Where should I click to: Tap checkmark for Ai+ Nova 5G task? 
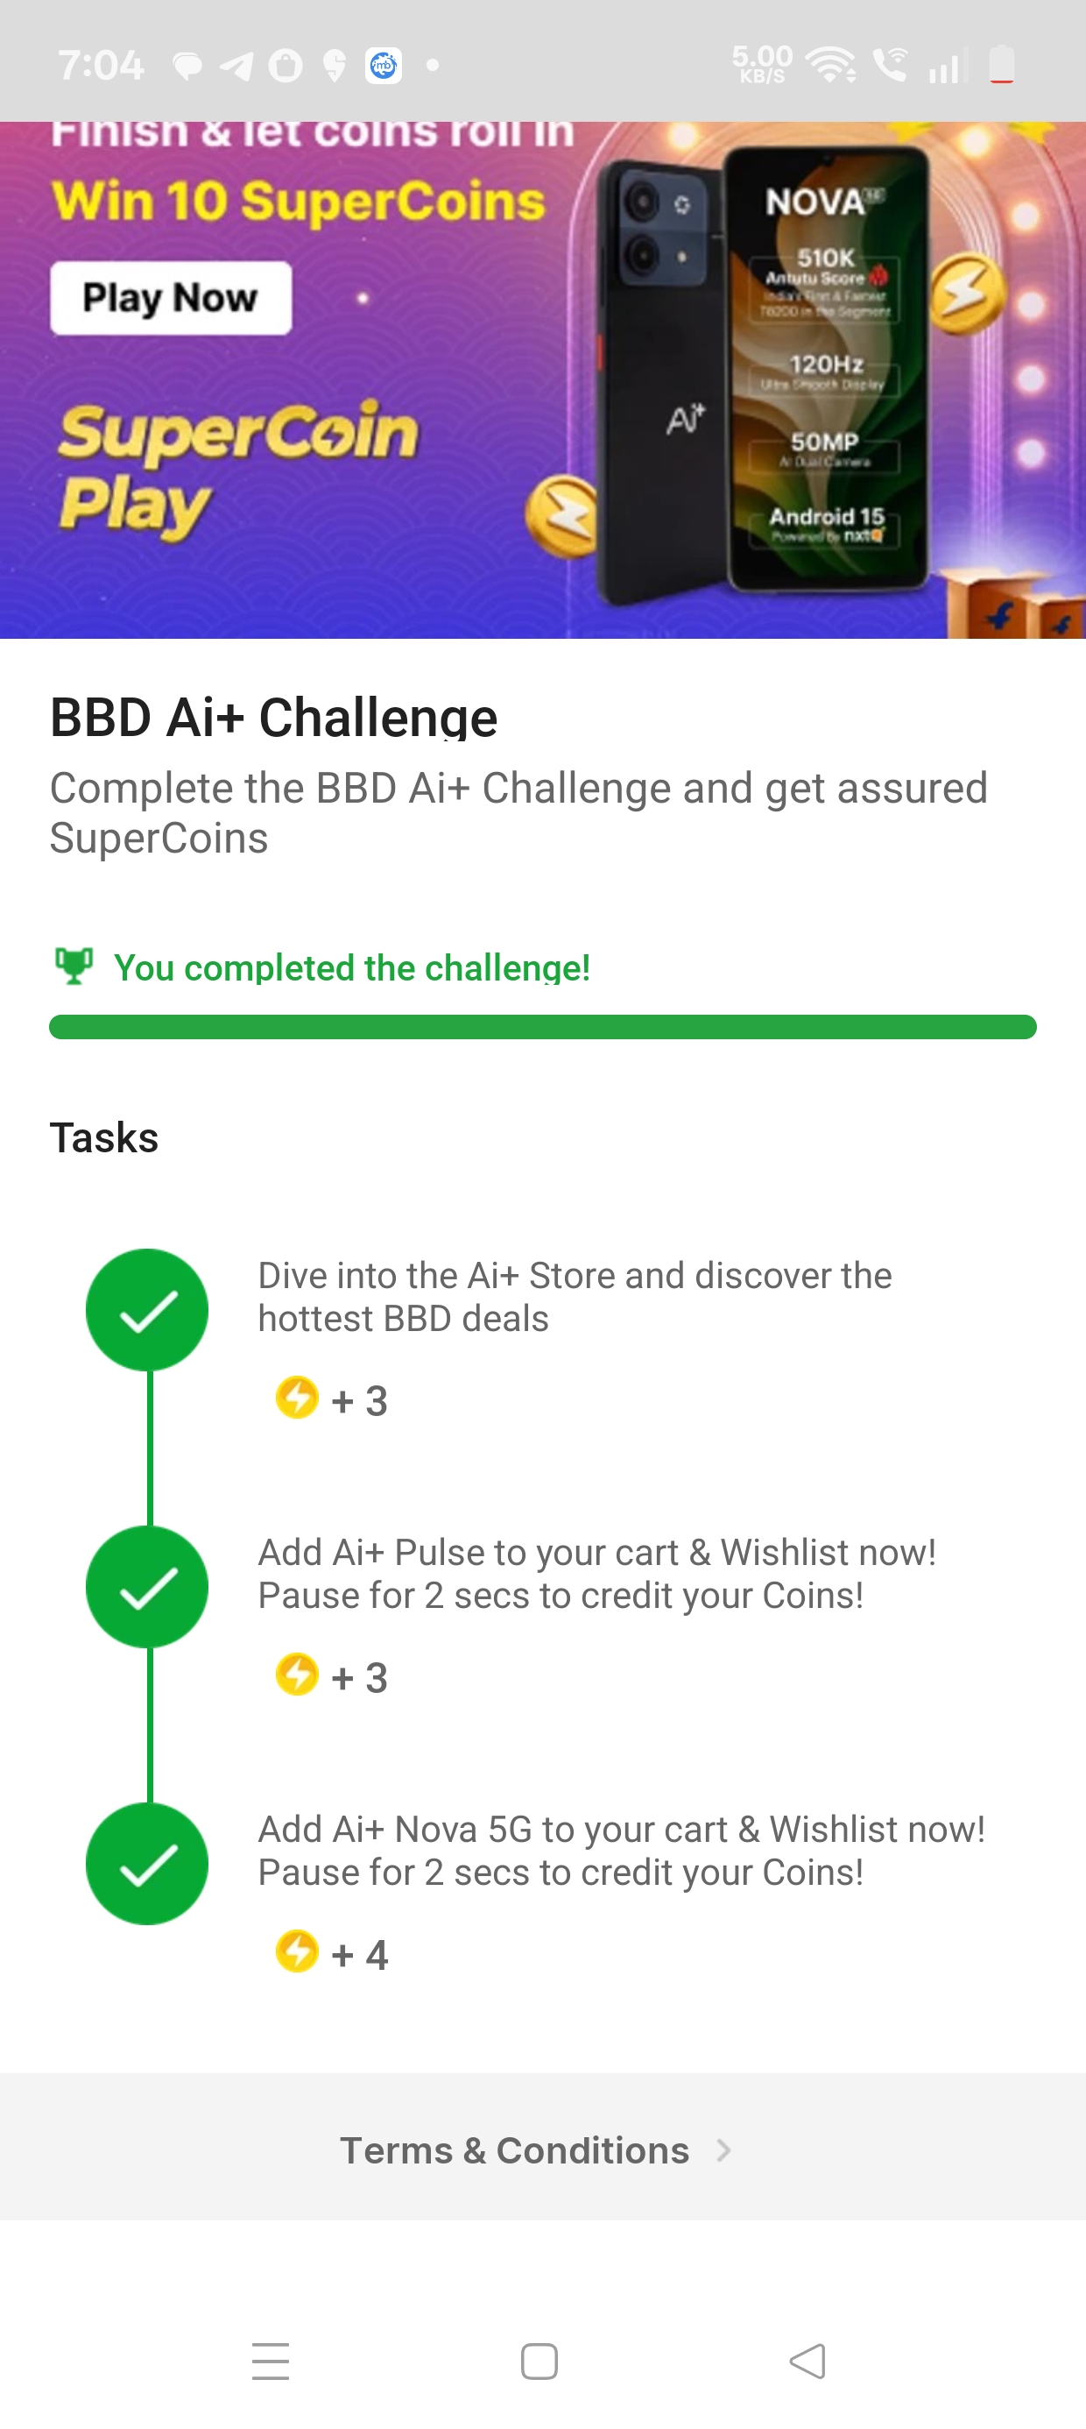pos(147,1864)
